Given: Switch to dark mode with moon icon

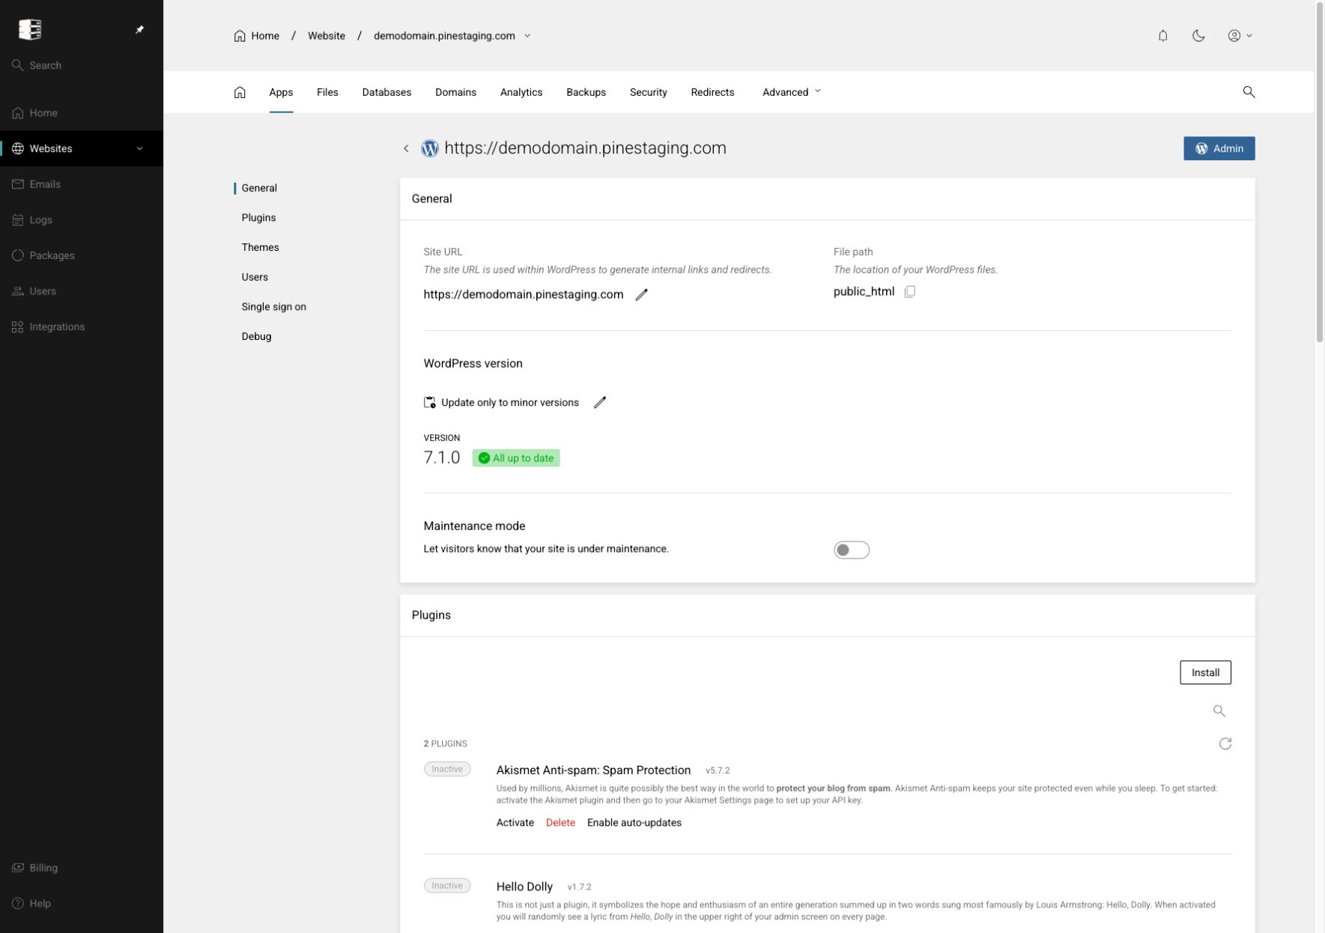Looking at the screenshot, I should pyautogui.click(x=1198, y=36).
